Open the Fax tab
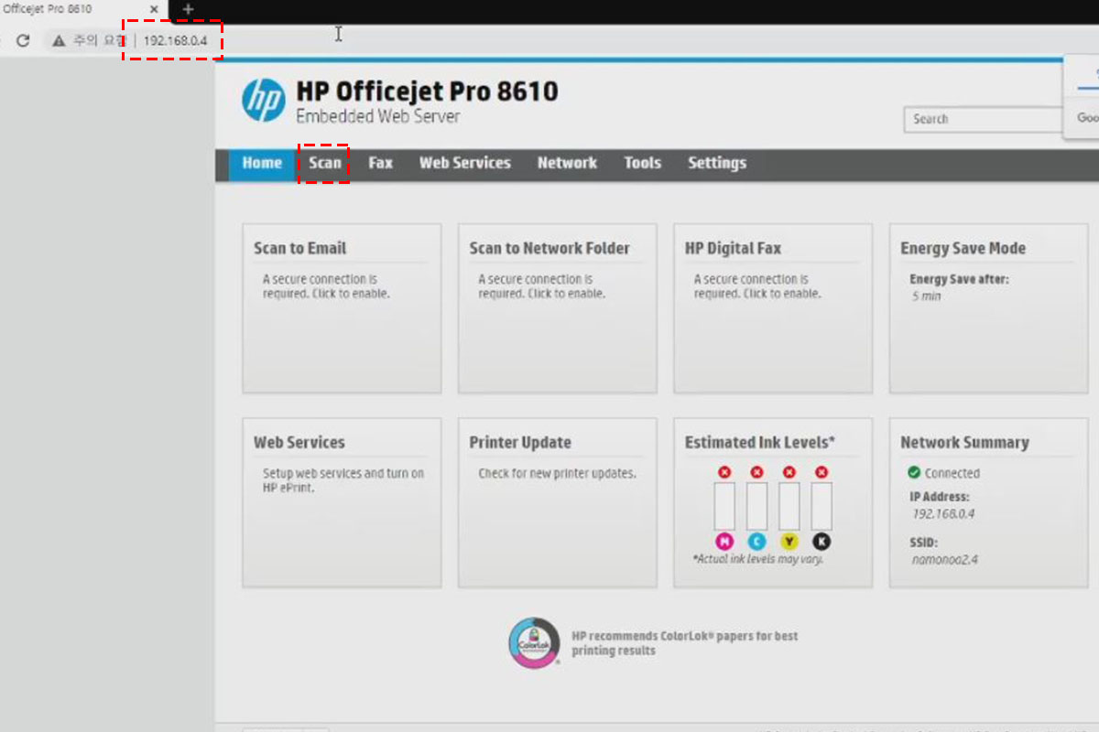Viewport: 1099px width, 732px height. tap(380, 163)
